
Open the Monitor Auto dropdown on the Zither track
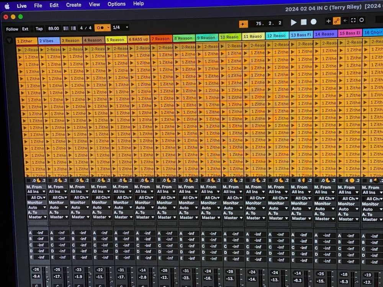coord(36,207)
